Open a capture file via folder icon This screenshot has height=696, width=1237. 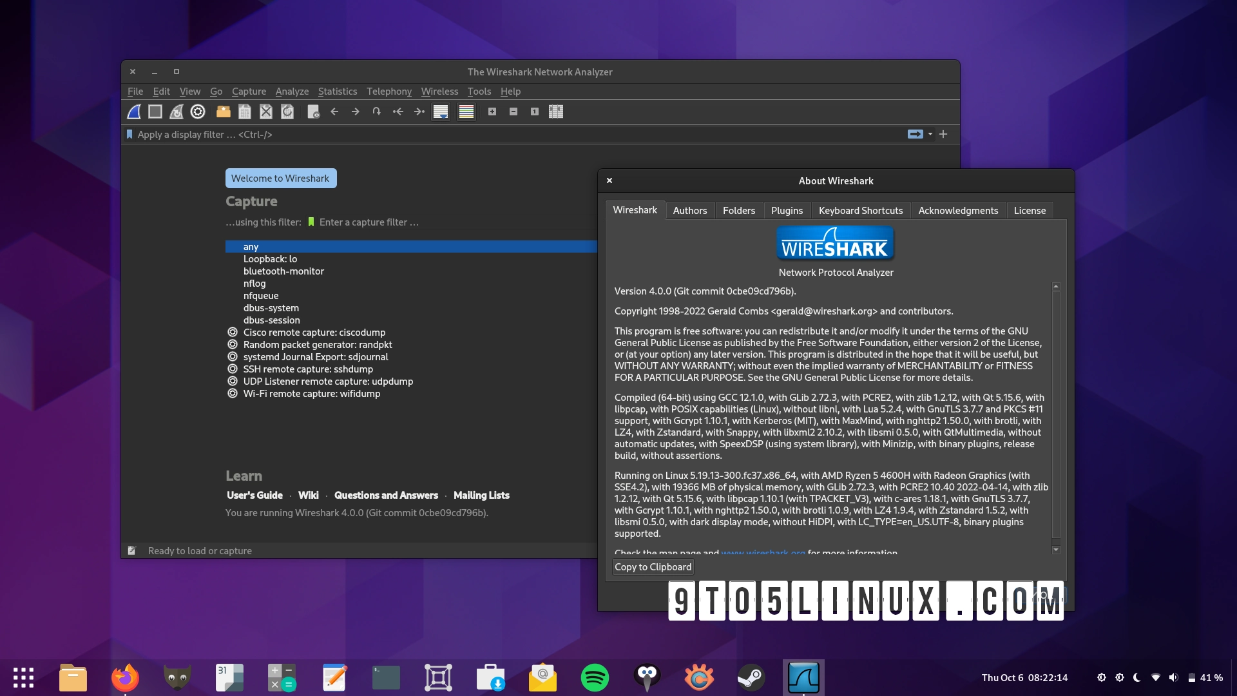[223, 111]
